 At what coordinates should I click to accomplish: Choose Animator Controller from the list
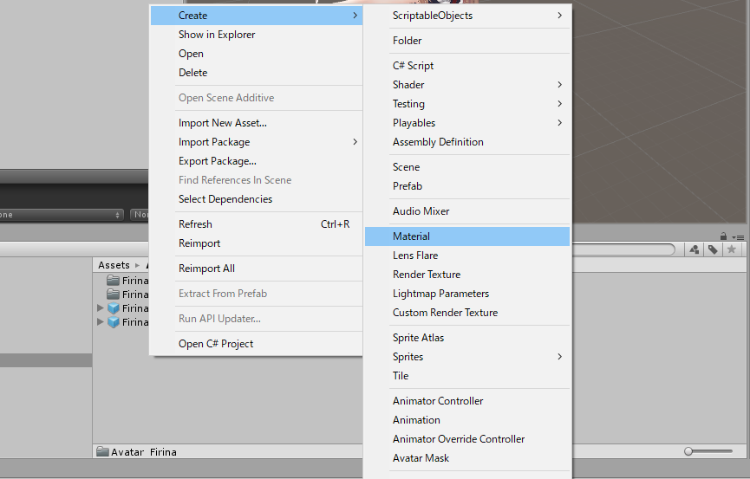pyautogui.click(x=438, y=401)
